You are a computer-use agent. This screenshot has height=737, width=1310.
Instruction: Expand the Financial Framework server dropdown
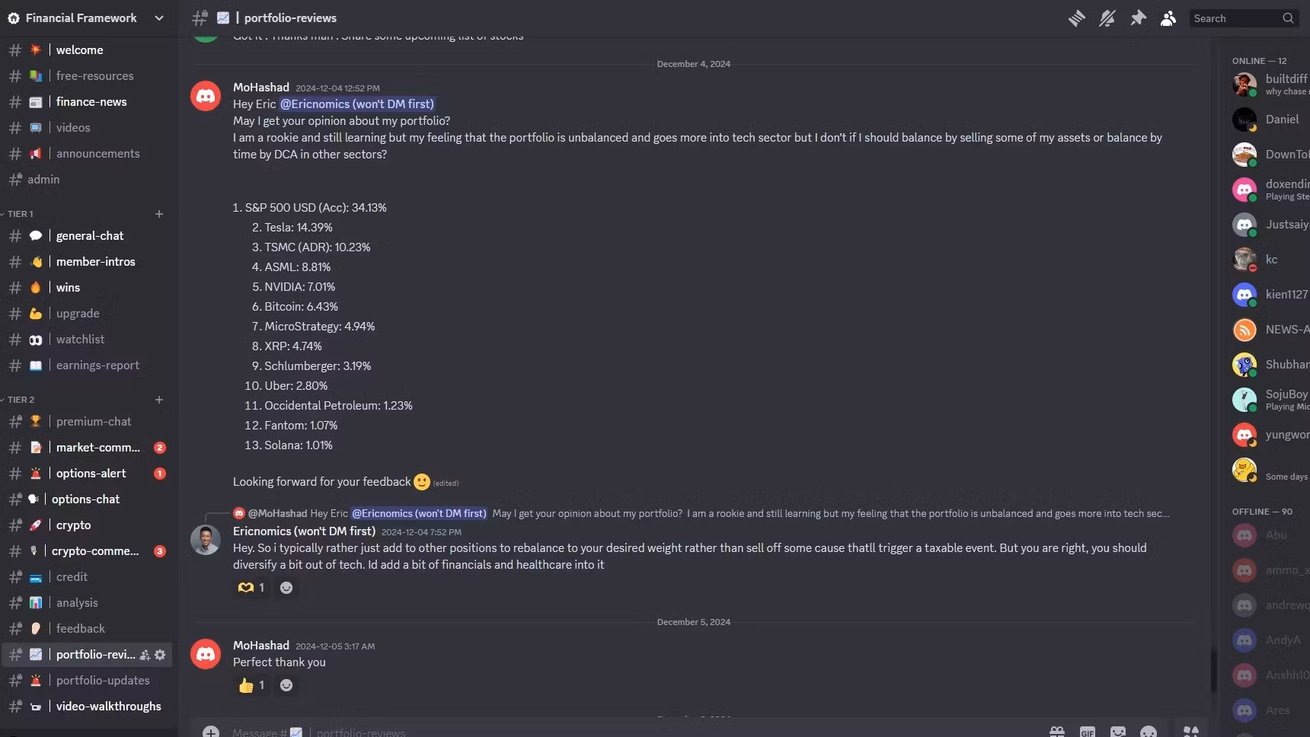pos(158,18)
